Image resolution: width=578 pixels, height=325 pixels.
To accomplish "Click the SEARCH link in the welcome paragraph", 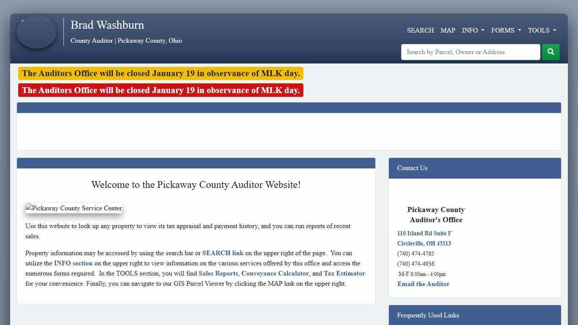I will tap(223, 253).
